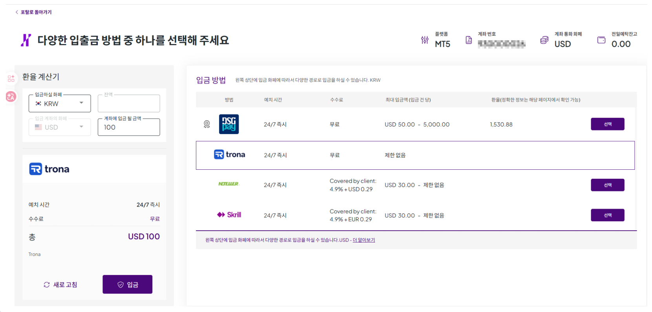Click the blurred account number value
The width and height of the screenshot is (652, 312).
[501, 44]
